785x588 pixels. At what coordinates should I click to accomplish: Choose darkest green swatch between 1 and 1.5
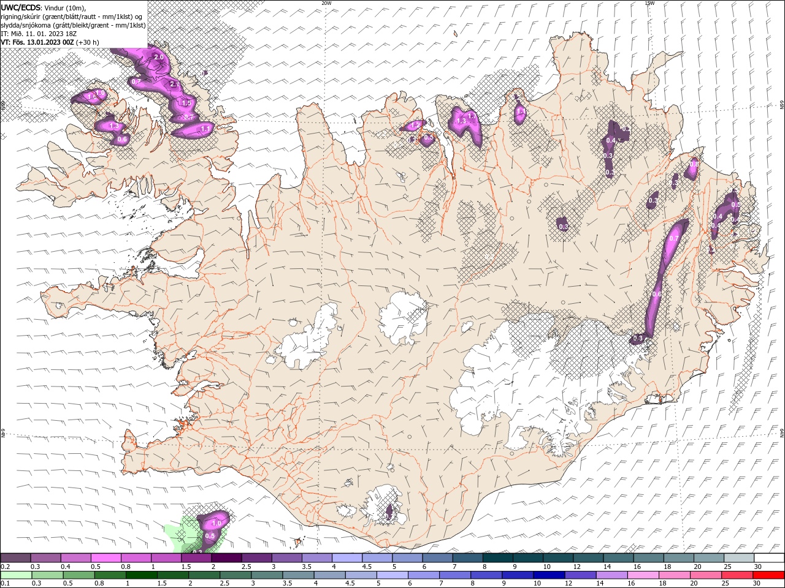pyautogui.click(x=142, y=575)
